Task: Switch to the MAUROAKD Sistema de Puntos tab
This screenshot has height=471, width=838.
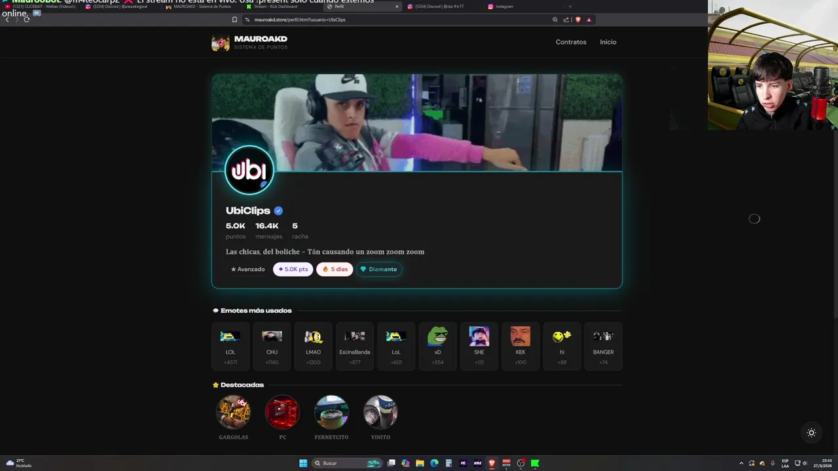Action: point(202,7)
